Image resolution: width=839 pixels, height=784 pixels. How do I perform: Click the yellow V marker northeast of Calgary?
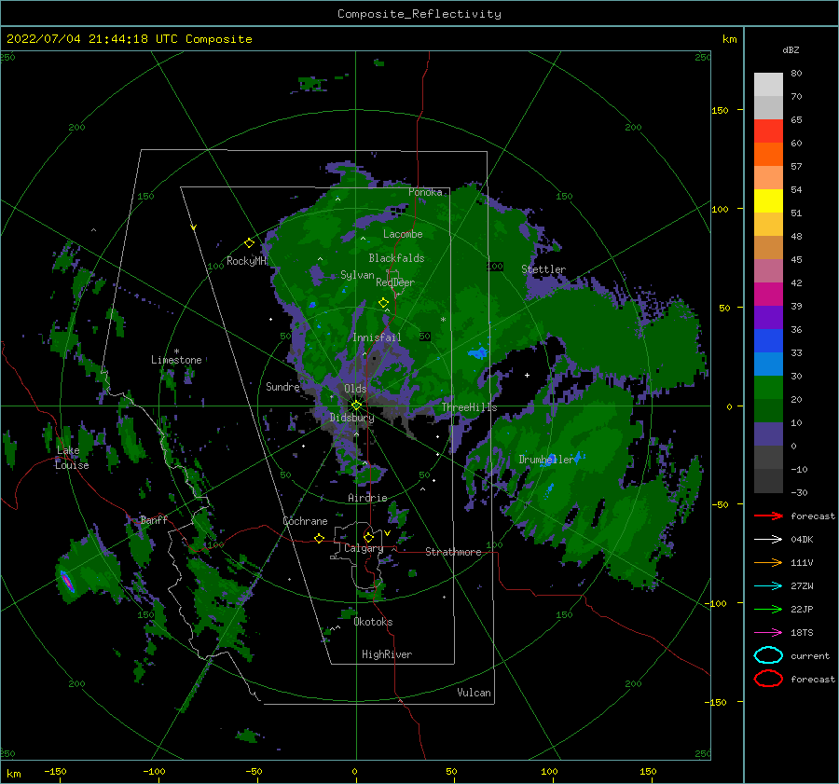(387, 533)
